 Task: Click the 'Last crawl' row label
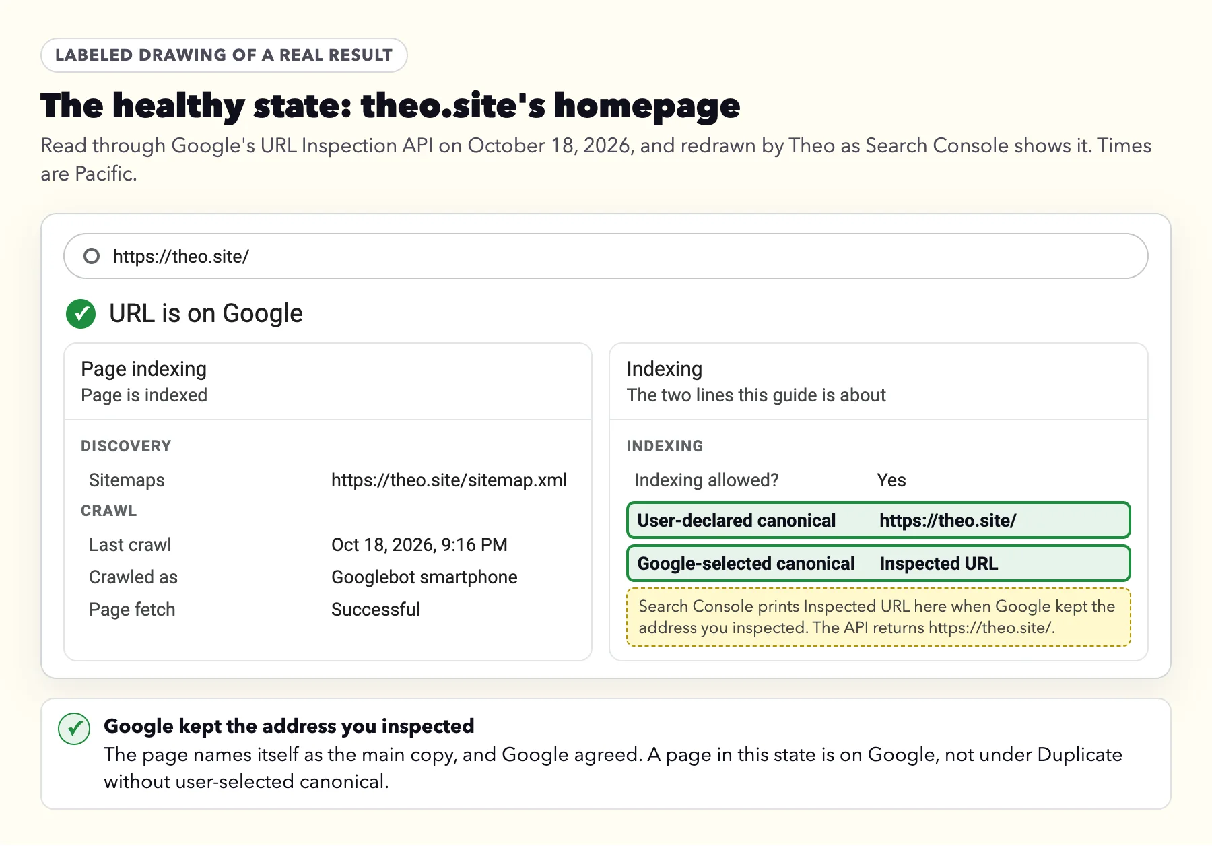click(130, 545)
